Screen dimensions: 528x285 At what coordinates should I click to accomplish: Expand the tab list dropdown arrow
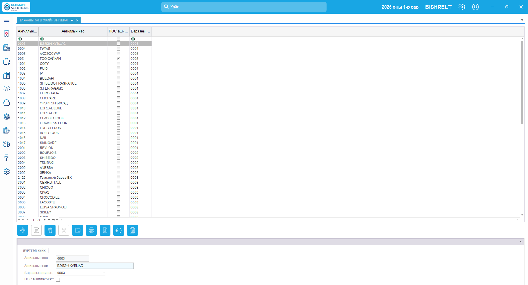pyautogui.click(x=522, y=20)
